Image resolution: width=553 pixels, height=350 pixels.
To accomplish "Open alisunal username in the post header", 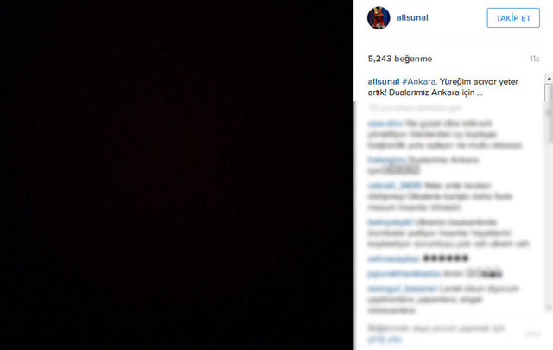I will coord(412,17).
